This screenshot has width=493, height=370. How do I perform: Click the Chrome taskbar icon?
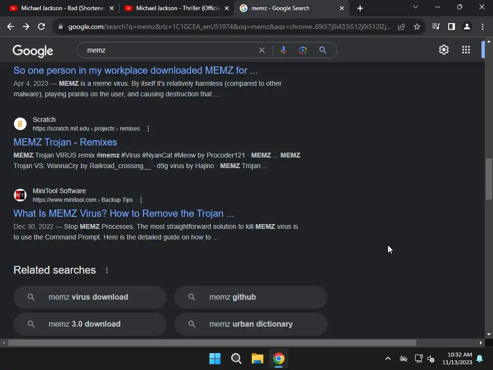(279, 358)
